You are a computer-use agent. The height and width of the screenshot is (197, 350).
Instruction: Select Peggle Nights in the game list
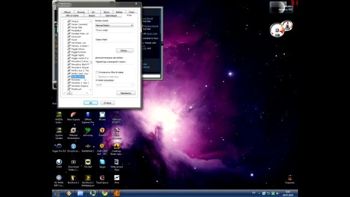(78, 55)
